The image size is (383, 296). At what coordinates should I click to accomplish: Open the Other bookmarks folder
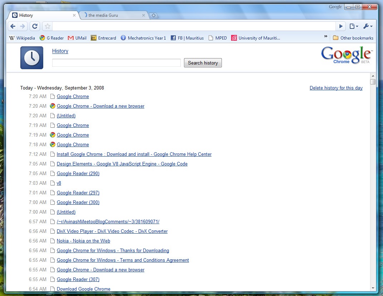pos(353,38)
